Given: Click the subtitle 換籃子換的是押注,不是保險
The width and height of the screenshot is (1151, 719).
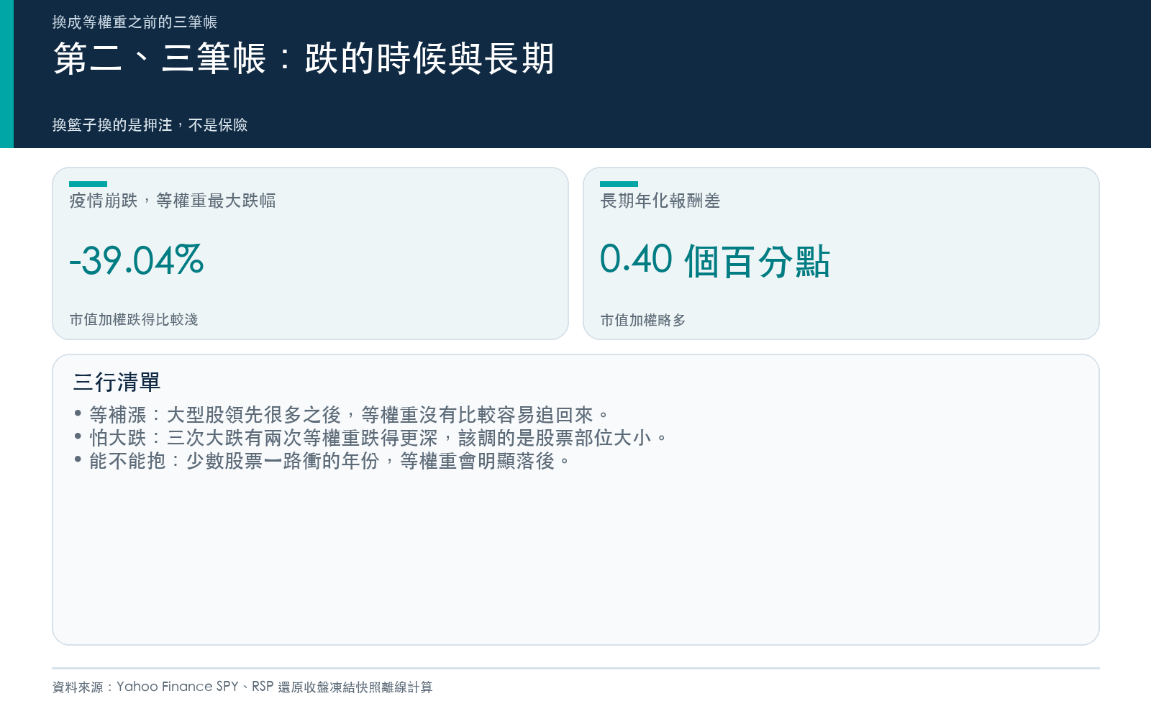Looking at the screenshot, I should (x=150, y=125).
